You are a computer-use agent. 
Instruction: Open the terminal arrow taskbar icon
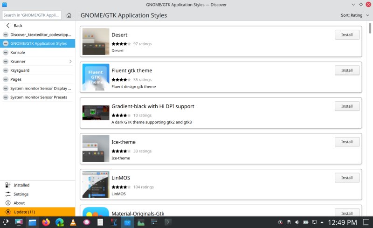coord(168,222)
